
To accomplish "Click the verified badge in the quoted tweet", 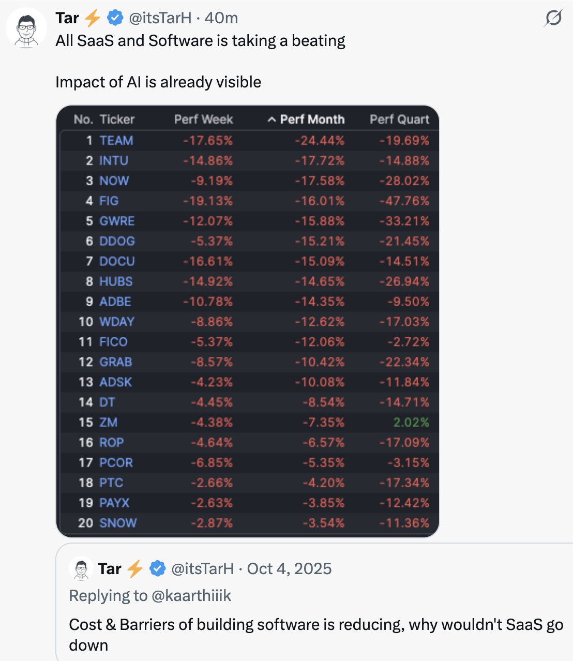I will pos(157,569).
